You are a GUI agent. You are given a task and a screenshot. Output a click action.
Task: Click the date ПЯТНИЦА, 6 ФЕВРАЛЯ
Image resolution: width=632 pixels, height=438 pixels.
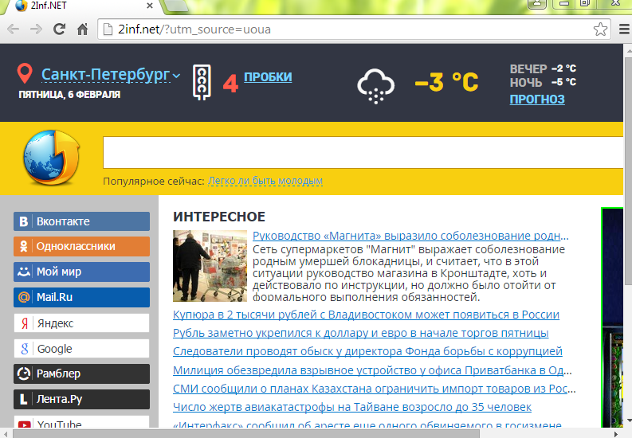69,95
